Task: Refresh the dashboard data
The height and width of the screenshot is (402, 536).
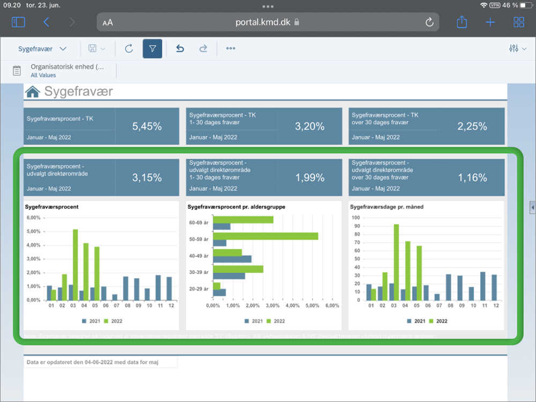Action: (x=129, y=49)
